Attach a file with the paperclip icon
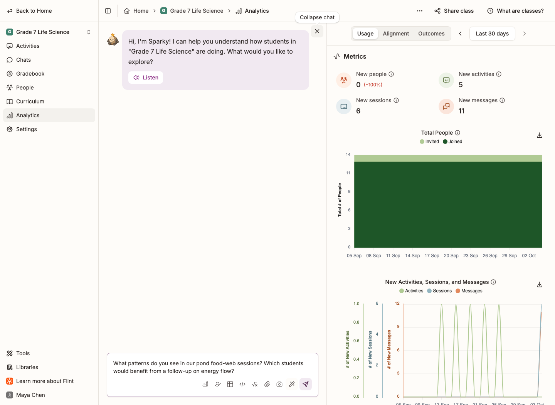 point(267,384)
